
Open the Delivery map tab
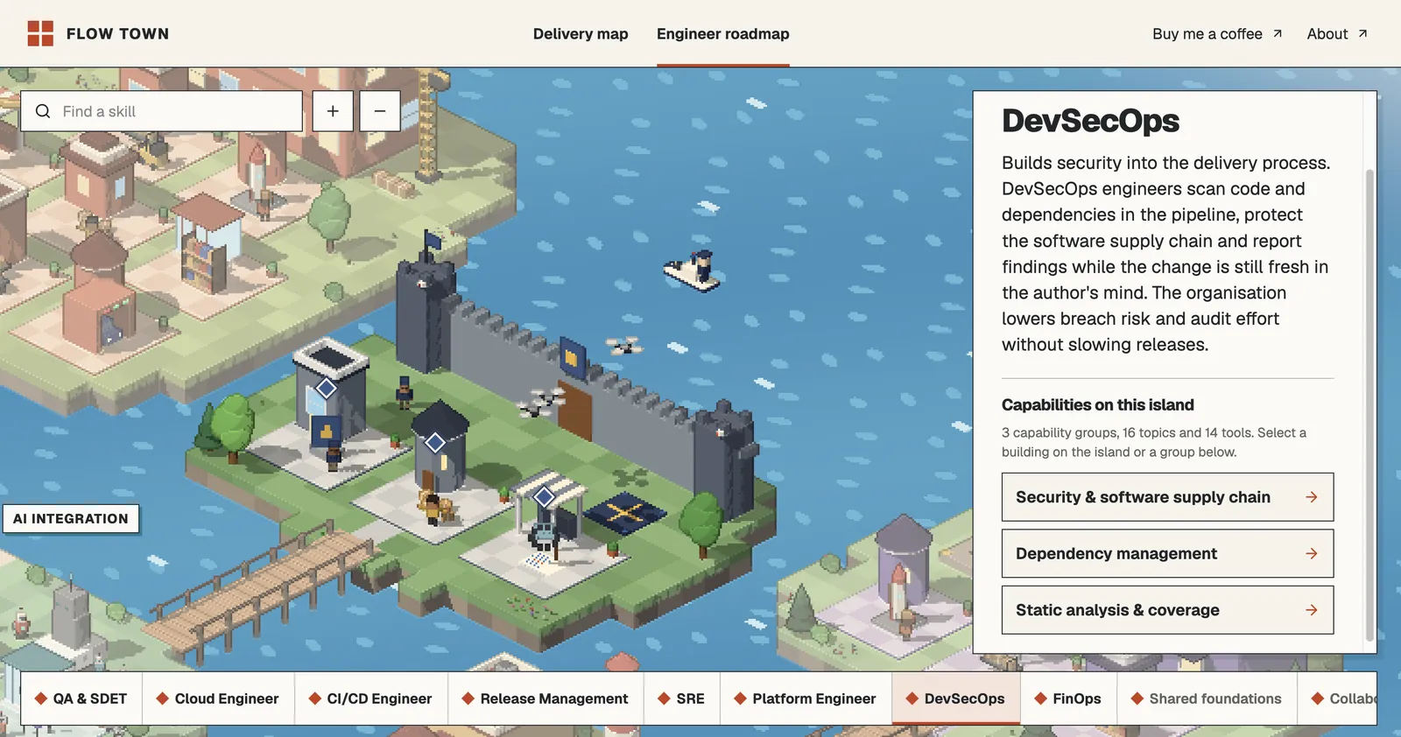coord(581,33)
